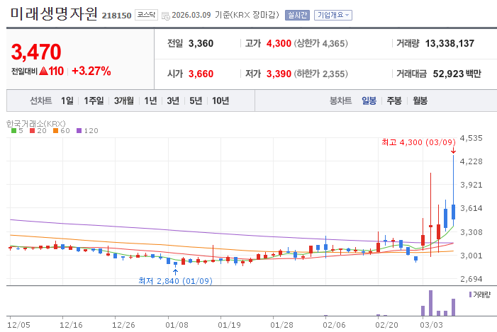497x332 pixels.
Task: Click the stock code 218150
Action: 116,16
